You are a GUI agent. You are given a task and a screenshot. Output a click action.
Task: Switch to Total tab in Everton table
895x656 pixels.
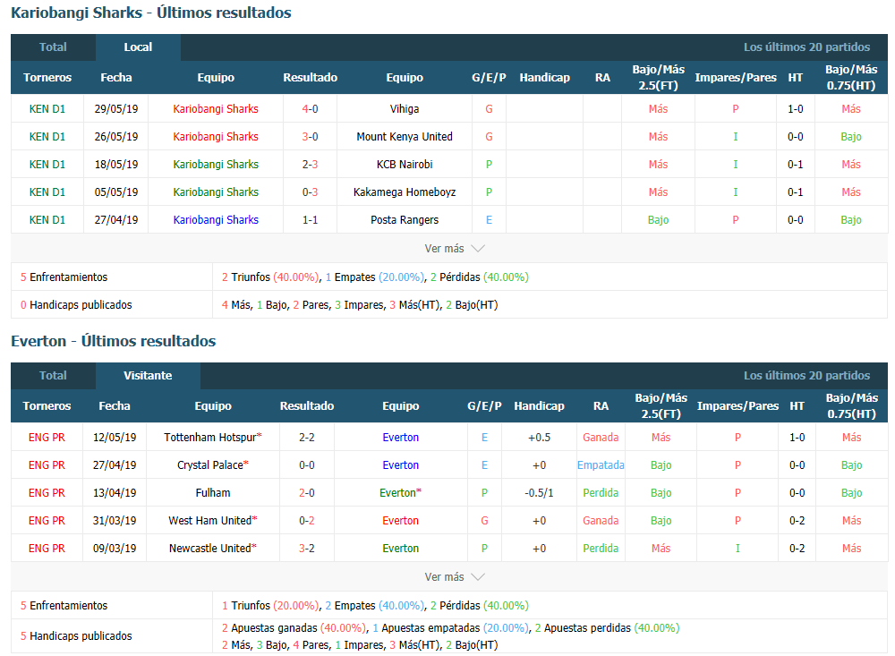(x=53, y=375)
